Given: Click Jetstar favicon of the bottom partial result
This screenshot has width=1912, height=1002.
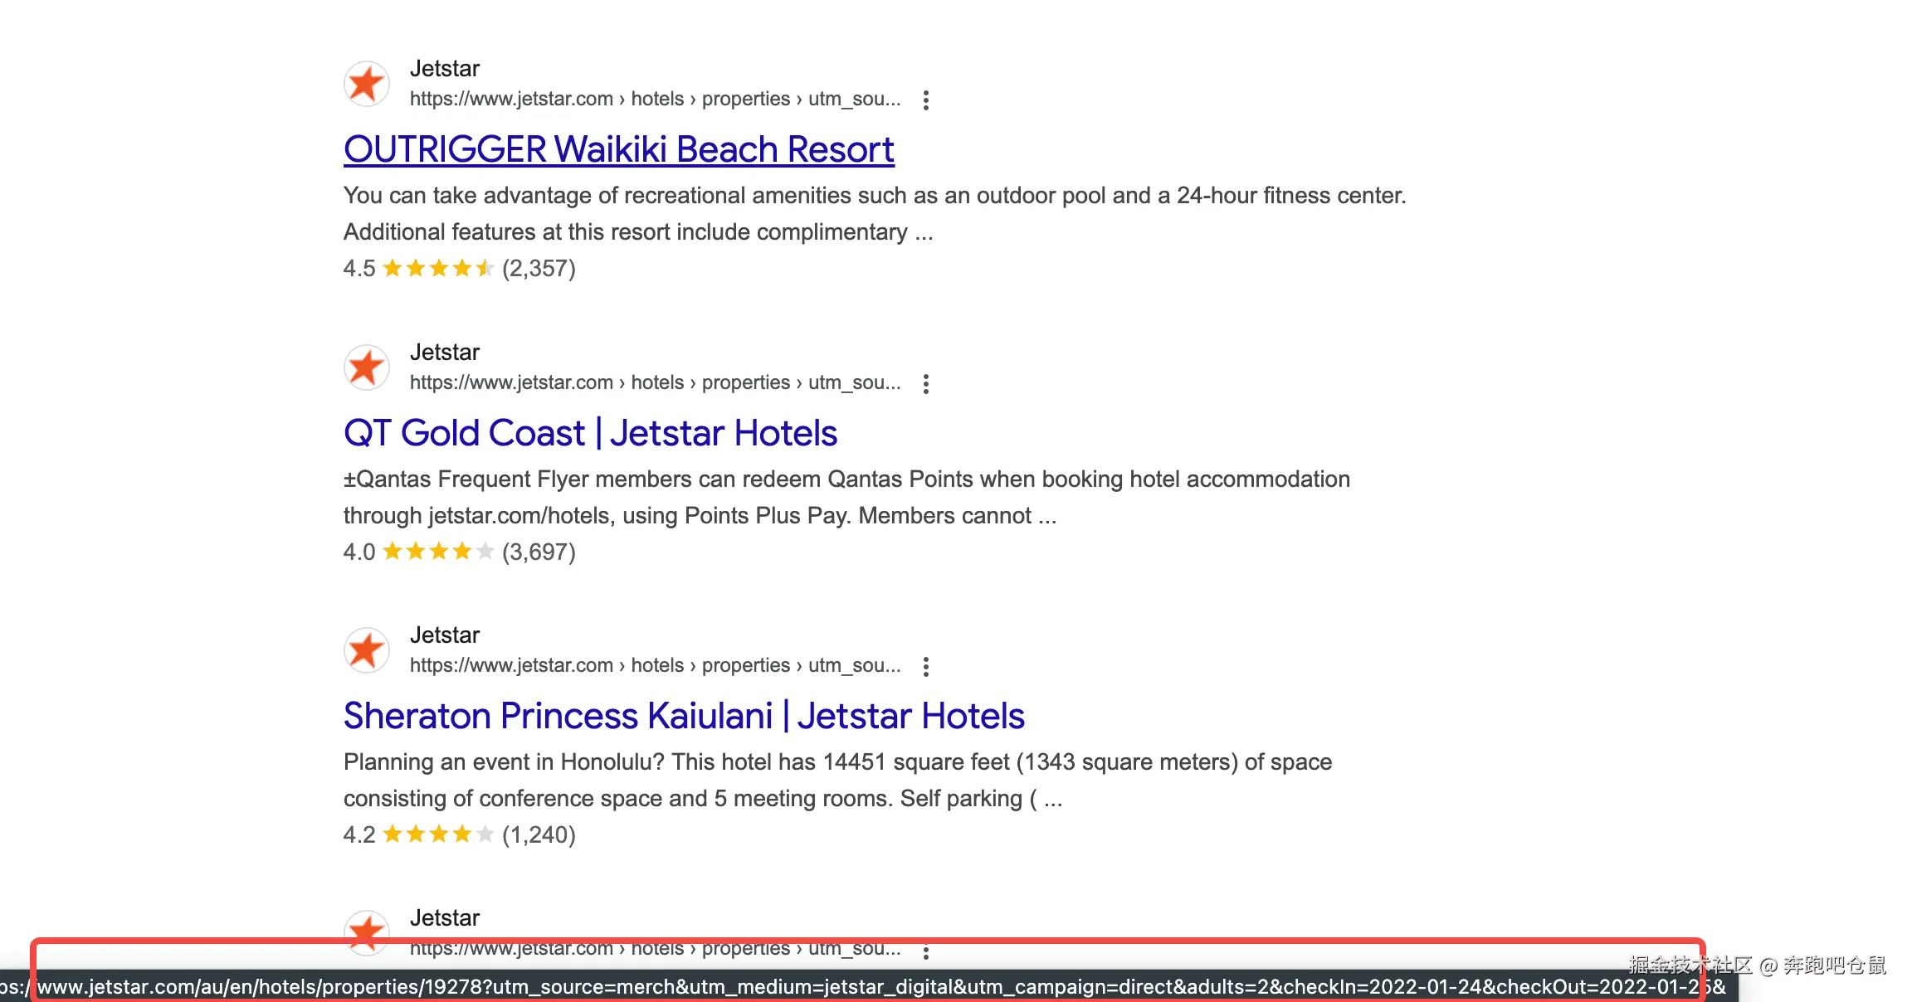Looking at the screenshot, I should click(366, 931).
